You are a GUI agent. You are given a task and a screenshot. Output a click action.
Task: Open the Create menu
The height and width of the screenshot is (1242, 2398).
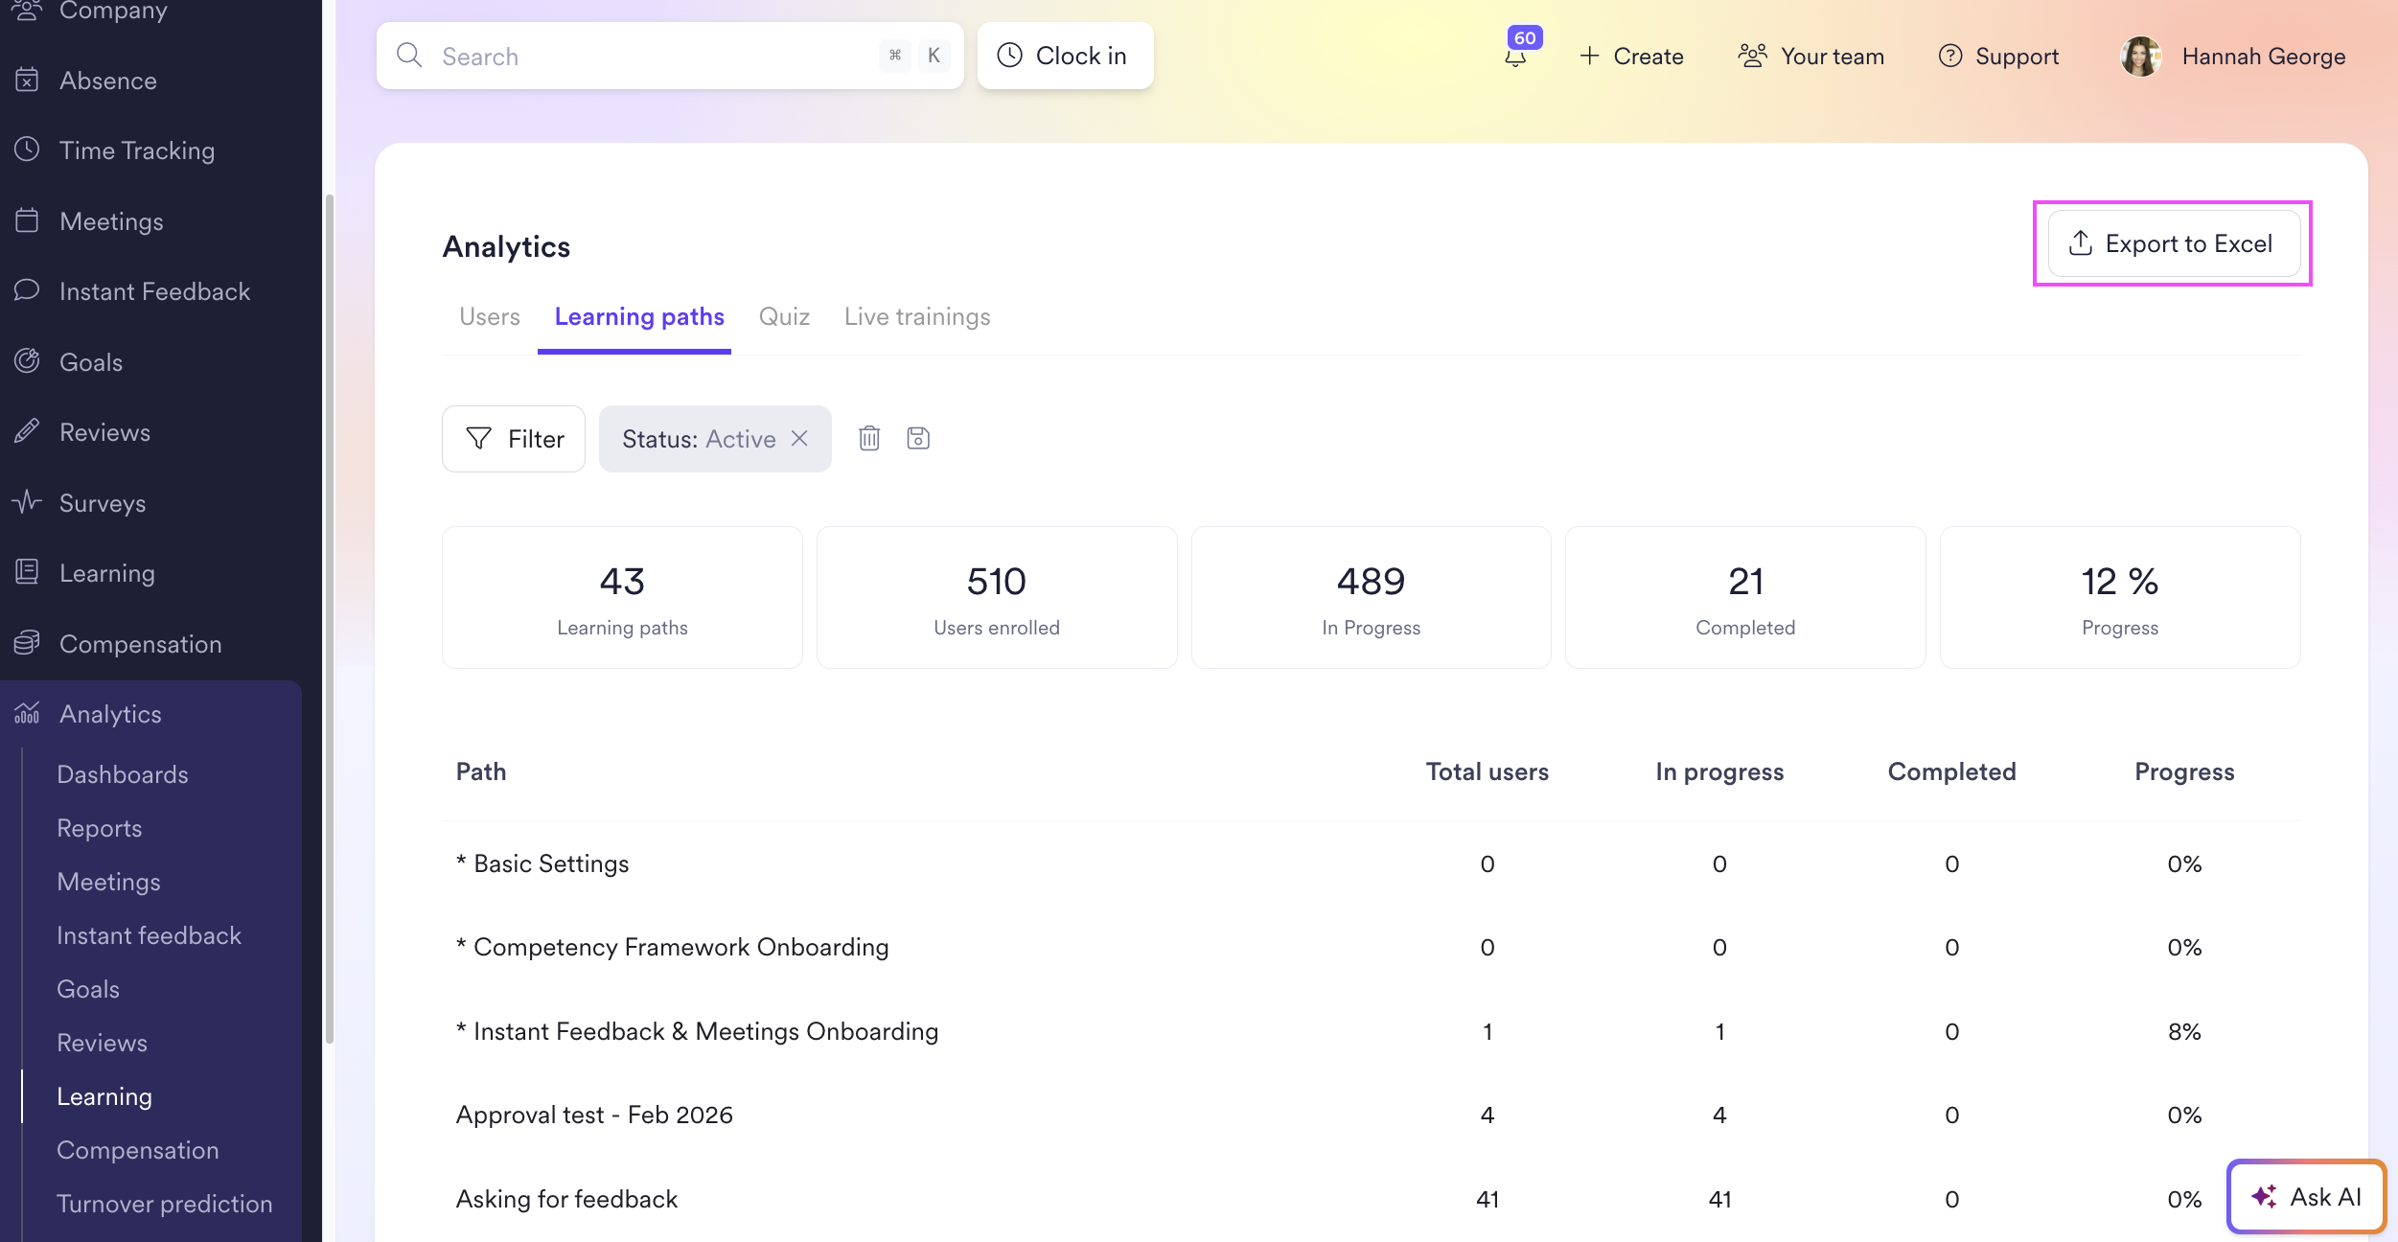click(x=1631, y=57)
